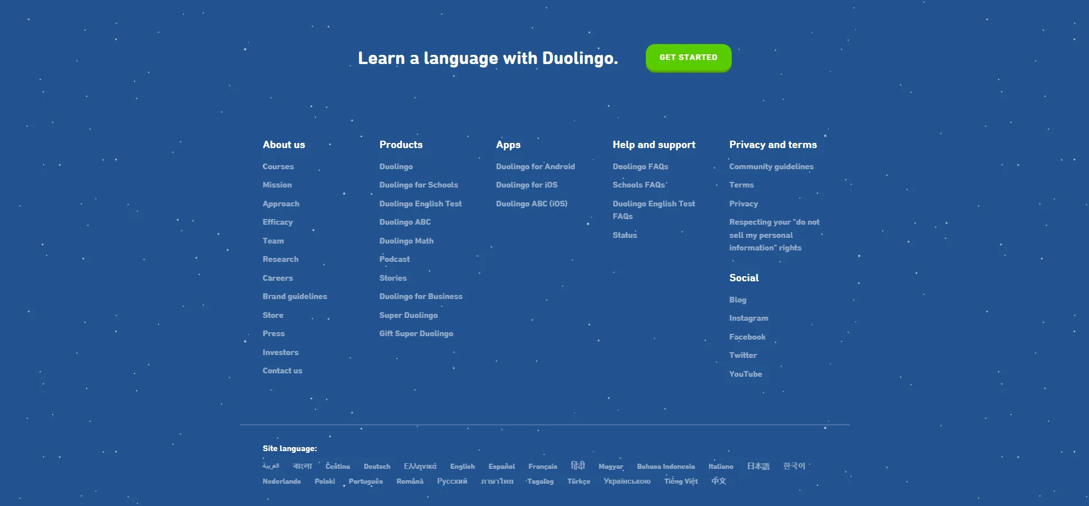
Task: Select ภาษาไทย site language
Action: click(497, 481)
